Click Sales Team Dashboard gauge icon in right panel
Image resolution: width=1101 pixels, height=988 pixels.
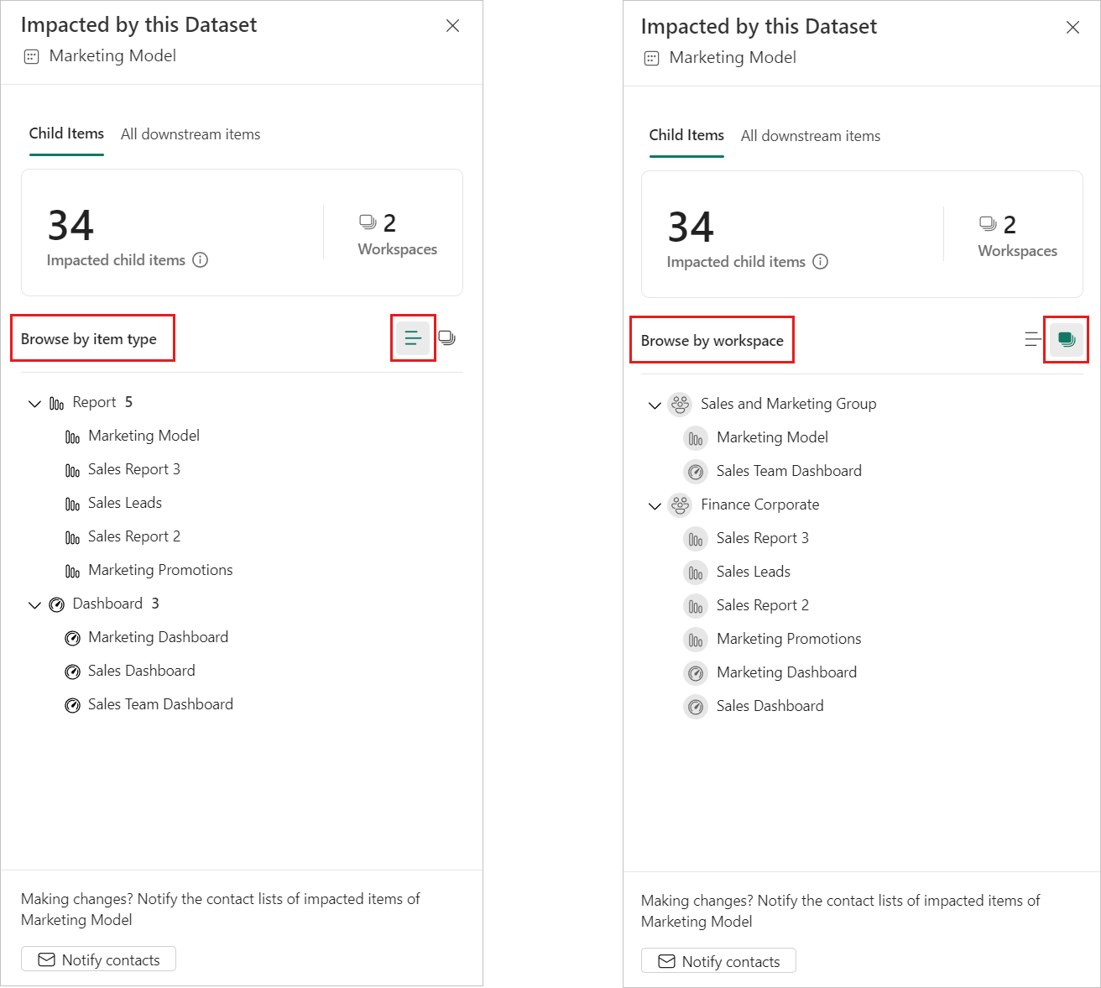(696, 472)
